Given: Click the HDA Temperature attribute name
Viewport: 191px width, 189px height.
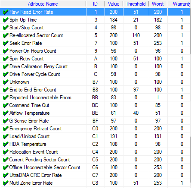Looking at the screenshot, I should pos(28,144).
